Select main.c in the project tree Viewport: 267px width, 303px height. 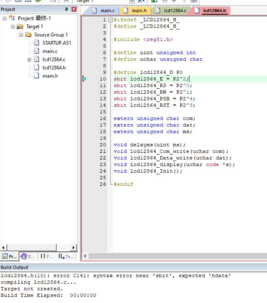50,51
